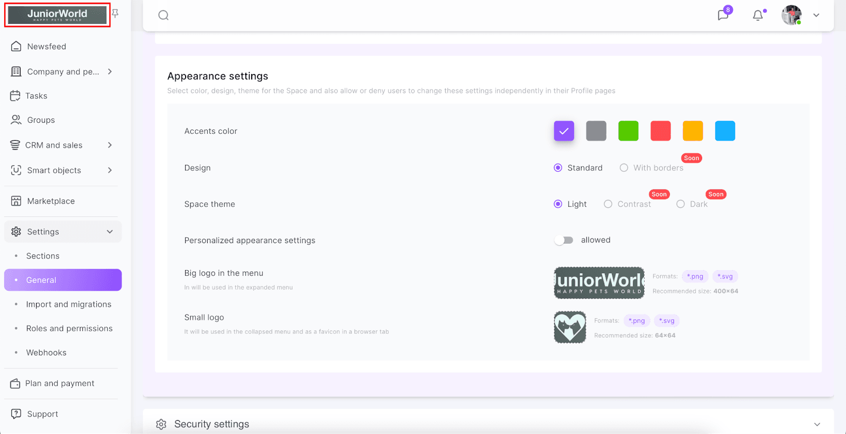Click the pin sidebar icon
Viewport: 846px width, 434px height.
pos(115,14)
